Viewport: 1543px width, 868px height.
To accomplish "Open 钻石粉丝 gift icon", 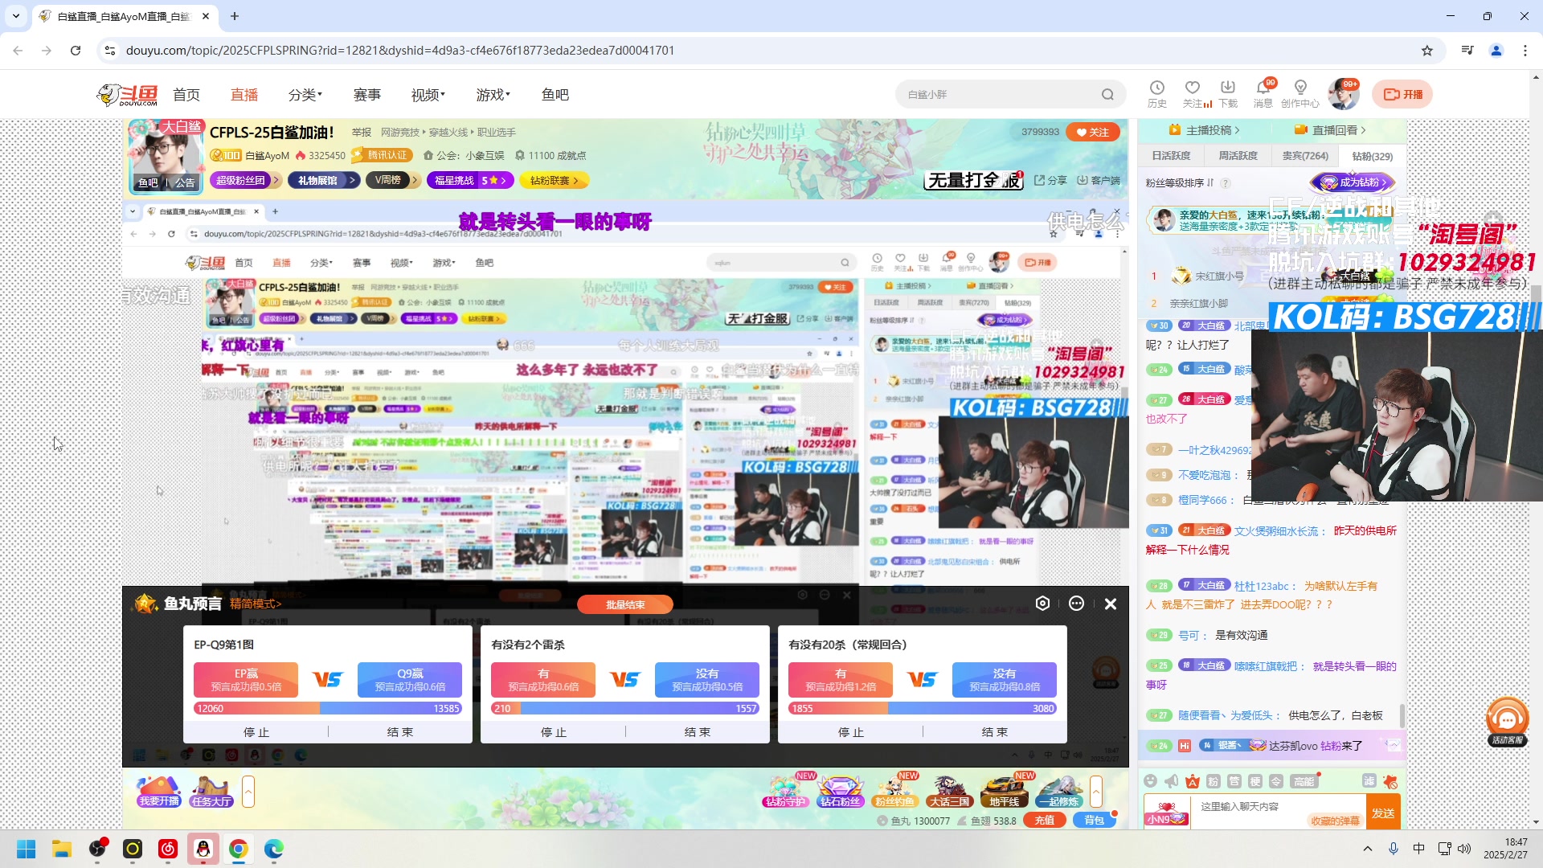I will (840, 792).
